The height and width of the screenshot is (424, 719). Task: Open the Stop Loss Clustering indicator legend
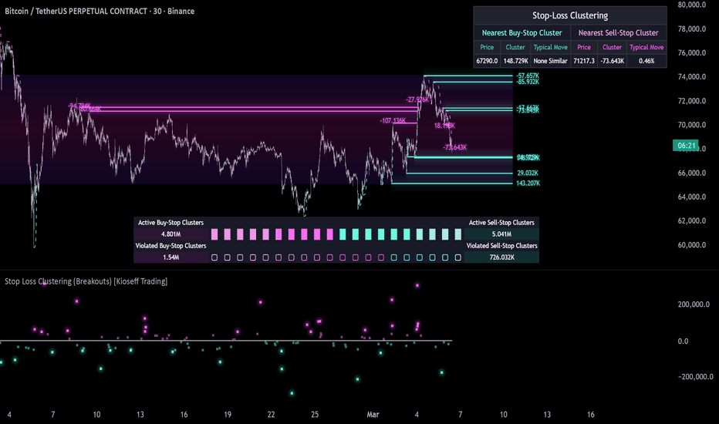86,281
